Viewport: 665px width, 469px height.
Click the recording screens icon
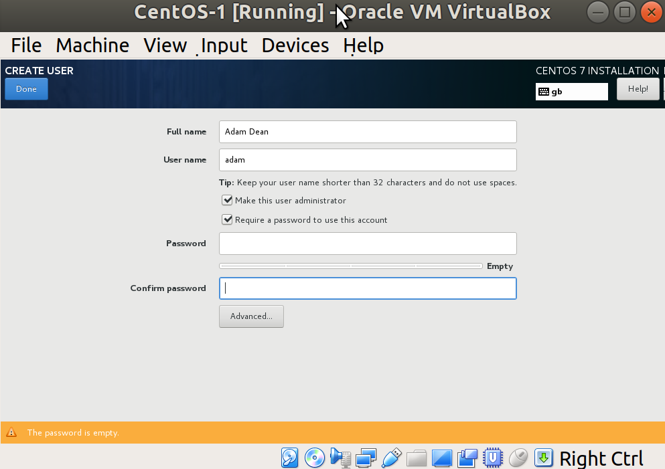pos(467,458)
